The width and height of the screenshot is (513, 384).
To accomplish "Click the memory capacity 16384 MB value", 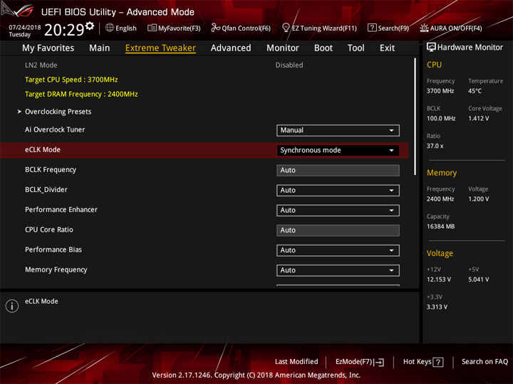I will pyautogui.click(x=441, y=227).
